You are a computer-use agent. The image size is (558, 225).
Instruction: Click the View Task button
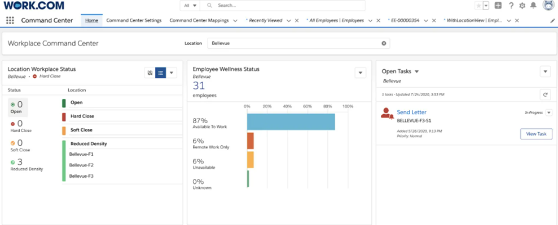tap(535, 134)
